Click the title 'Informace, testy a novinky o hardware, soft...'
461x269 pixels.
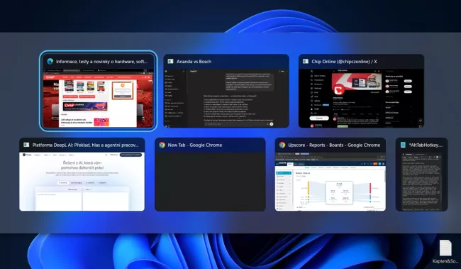tap(101, 62)
